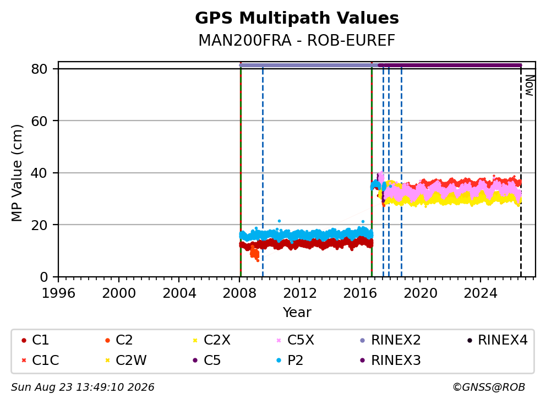The image size is (546, 404).
Task: Click the 20 y-axis tick label
Action: tap(39, 225)
